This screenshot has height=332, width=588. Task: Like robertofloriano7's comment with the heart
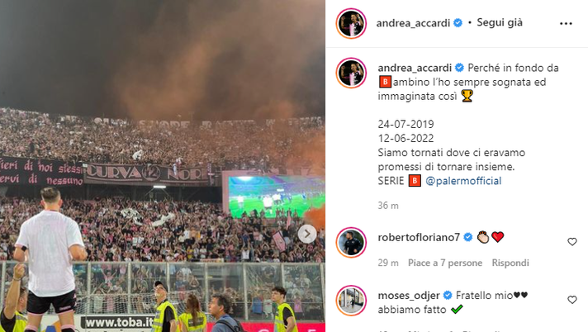(571, 242)
